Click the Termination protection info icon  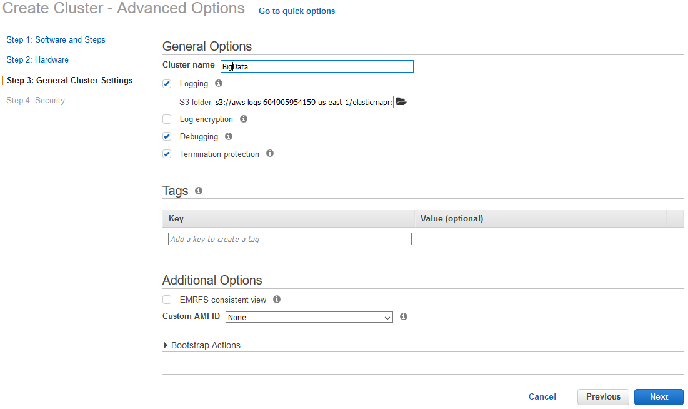click(270, 153)
